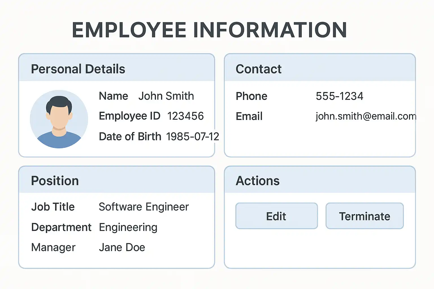Select the Employee ID value 123456
This screenshot has width=434, height=289.
tap(185, 116)
